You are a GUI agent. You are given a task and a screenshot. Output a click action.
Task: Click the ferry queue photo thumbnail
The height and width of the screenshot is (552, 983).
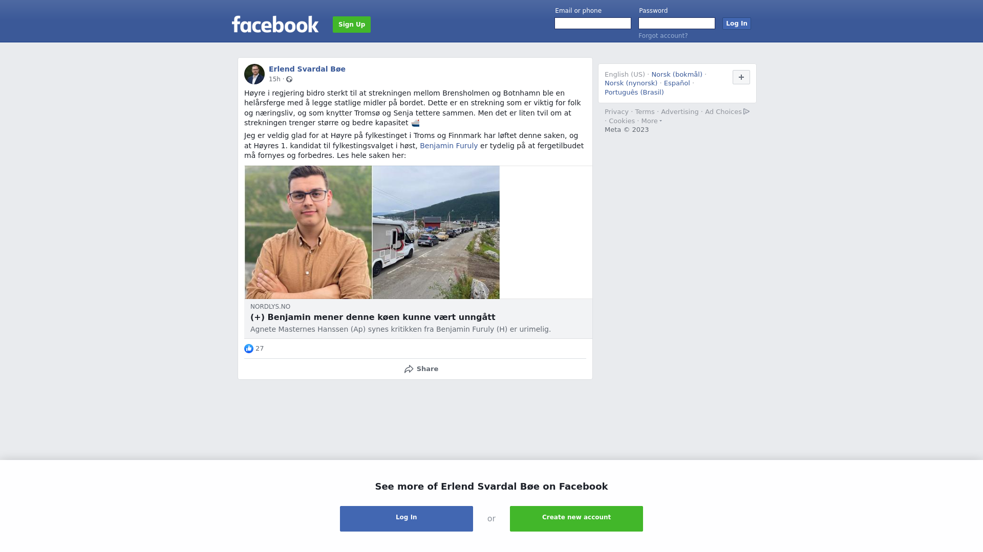coord(436,232)
